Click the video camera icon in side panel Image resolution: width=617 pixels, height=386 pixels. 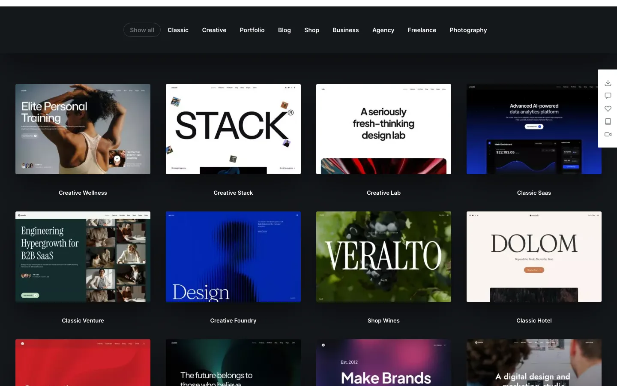coord(608,134)
